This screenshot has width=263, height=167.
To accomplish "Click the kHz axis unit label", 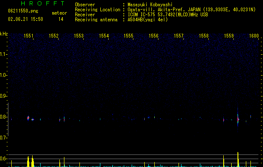I will 4,34.
